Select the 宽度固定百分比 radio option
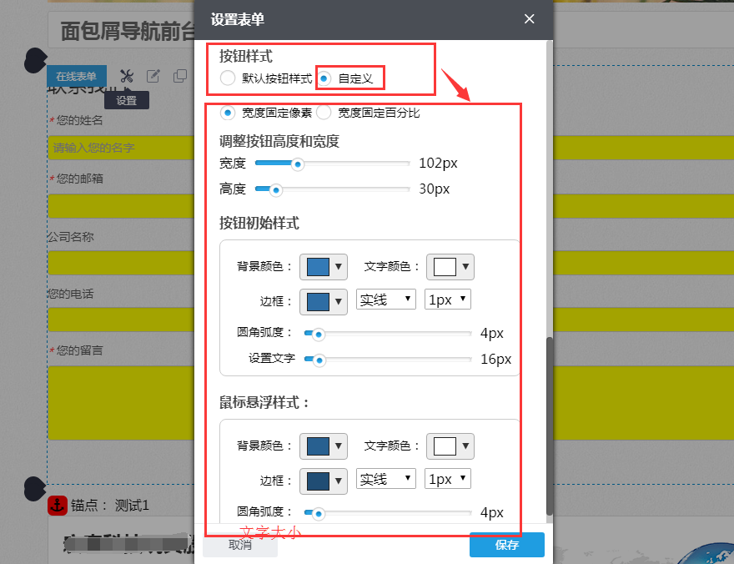The image size is (734, 564). pos(324,113)
